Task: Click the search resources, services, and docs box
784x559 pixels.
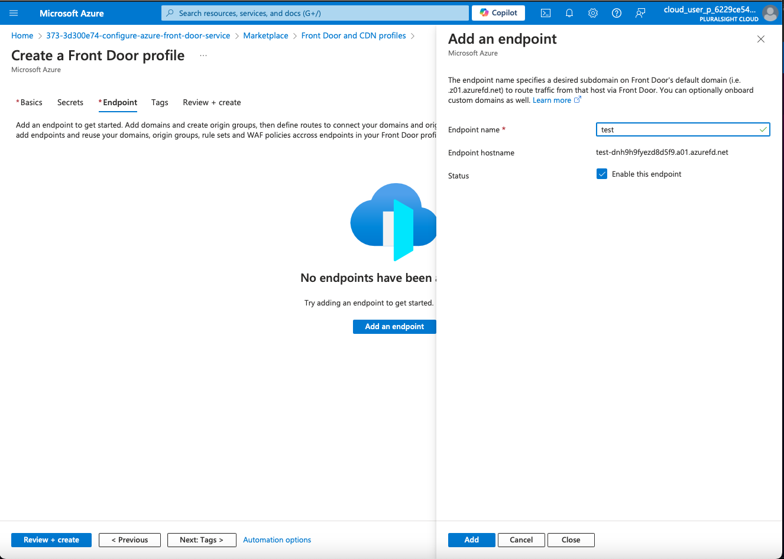Action: (315, 13)
